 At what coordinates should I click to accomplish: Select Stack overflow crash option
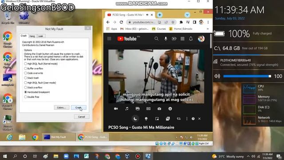pos(33,88)
